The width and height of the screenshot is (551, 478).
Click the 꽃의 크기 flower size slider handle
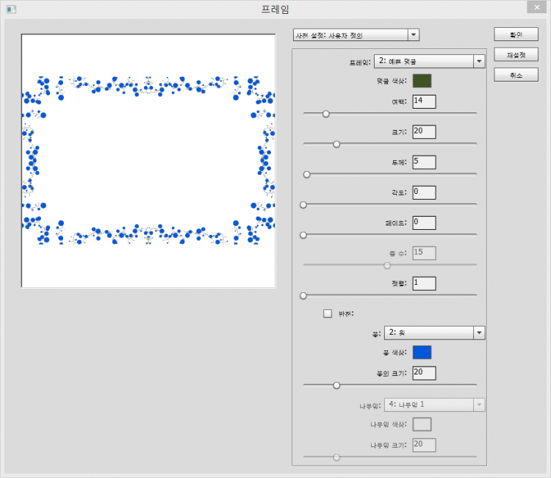[336, 385]
